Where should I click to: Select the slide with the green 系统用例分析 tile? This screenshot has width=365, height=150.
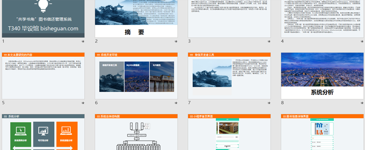pyautogui.click(x=43, y=132)
